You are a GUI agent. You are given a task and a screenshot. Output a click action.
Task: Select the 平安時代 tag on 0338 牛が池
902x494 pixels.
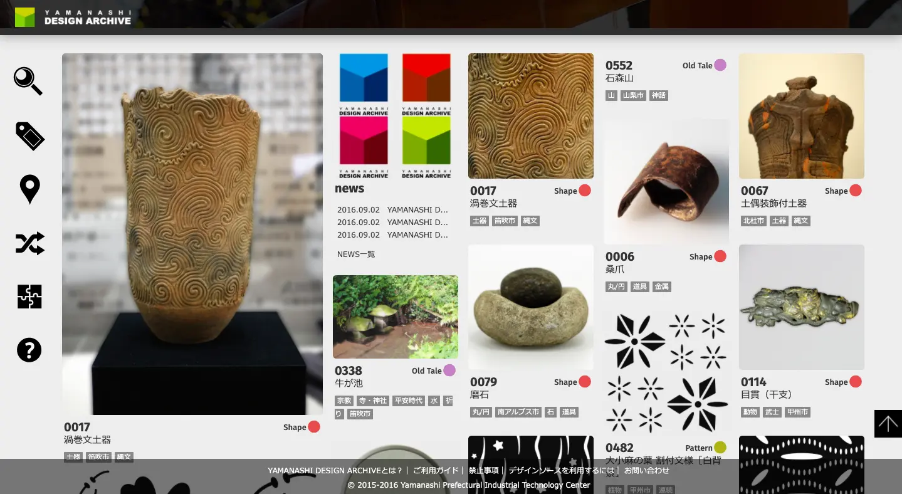[409, 401]
